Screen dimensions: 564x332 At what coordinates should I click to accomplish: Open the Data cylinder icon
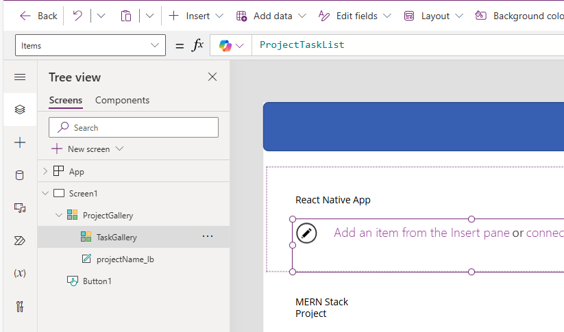[x=20, y=175]
